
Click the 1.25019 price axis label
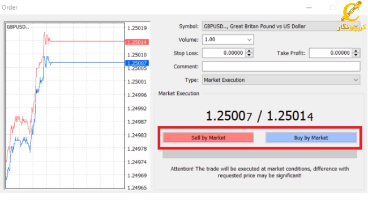pos(137,28)
